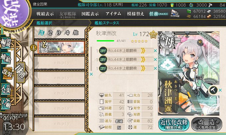This screenshot has height=135, width=226.
Task: Remove second Ro.44 seaplane fighter with X
Action: (155, 60)
